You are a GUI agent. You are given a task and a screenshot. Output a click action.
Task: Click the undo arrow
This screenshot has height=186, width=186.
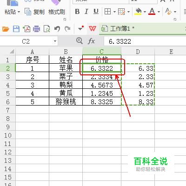[x=57, y=29]
